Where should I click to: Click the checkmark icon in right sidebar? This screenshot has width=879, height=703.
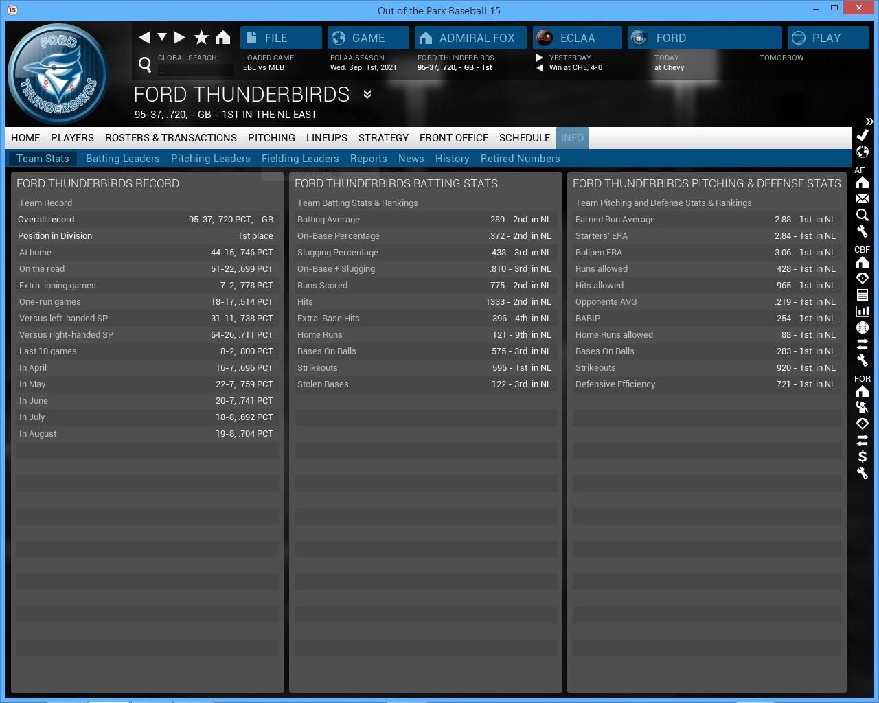click(863, 135)
